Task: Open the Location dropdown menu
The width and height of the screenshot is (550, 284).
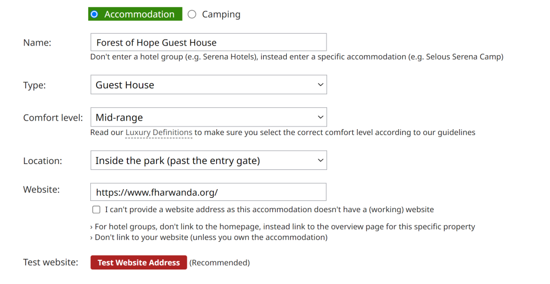Action: 208,160
